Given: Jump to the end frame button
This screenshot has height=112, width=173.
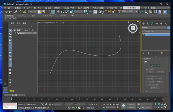Looking at the screenshot, I should tap(118, 104).
